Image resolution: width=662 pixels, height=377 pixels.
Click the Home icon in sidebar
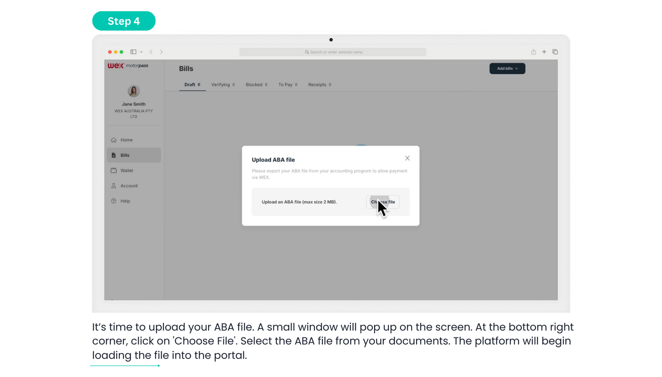pyautogui.click(x=114, y=140)
